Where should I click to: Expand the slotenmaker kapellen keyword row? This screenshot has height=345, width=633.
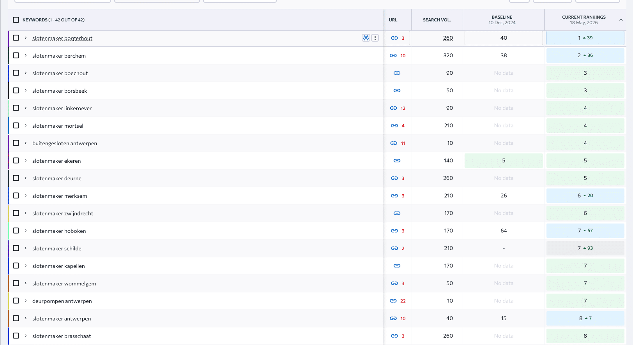pyautogui.click(x=26, y=266)
